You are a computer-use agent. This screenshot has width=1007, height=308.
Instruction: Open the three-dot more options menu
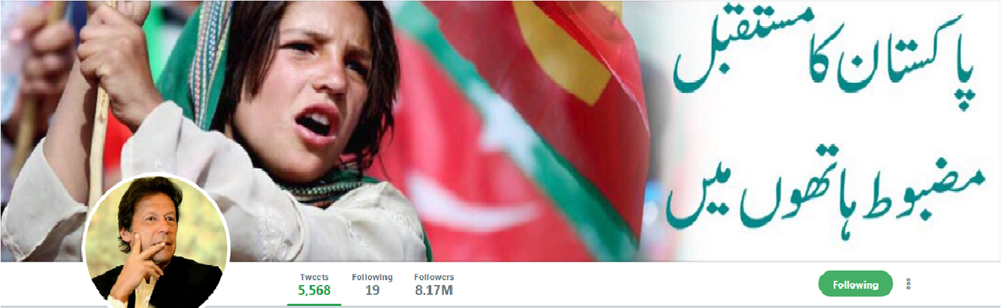tap(908, 284)
